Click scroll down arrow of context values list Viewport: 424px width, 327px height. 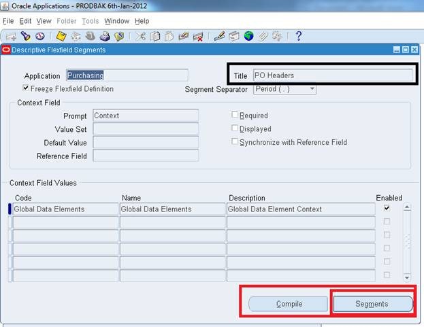[x=407, y=277]
